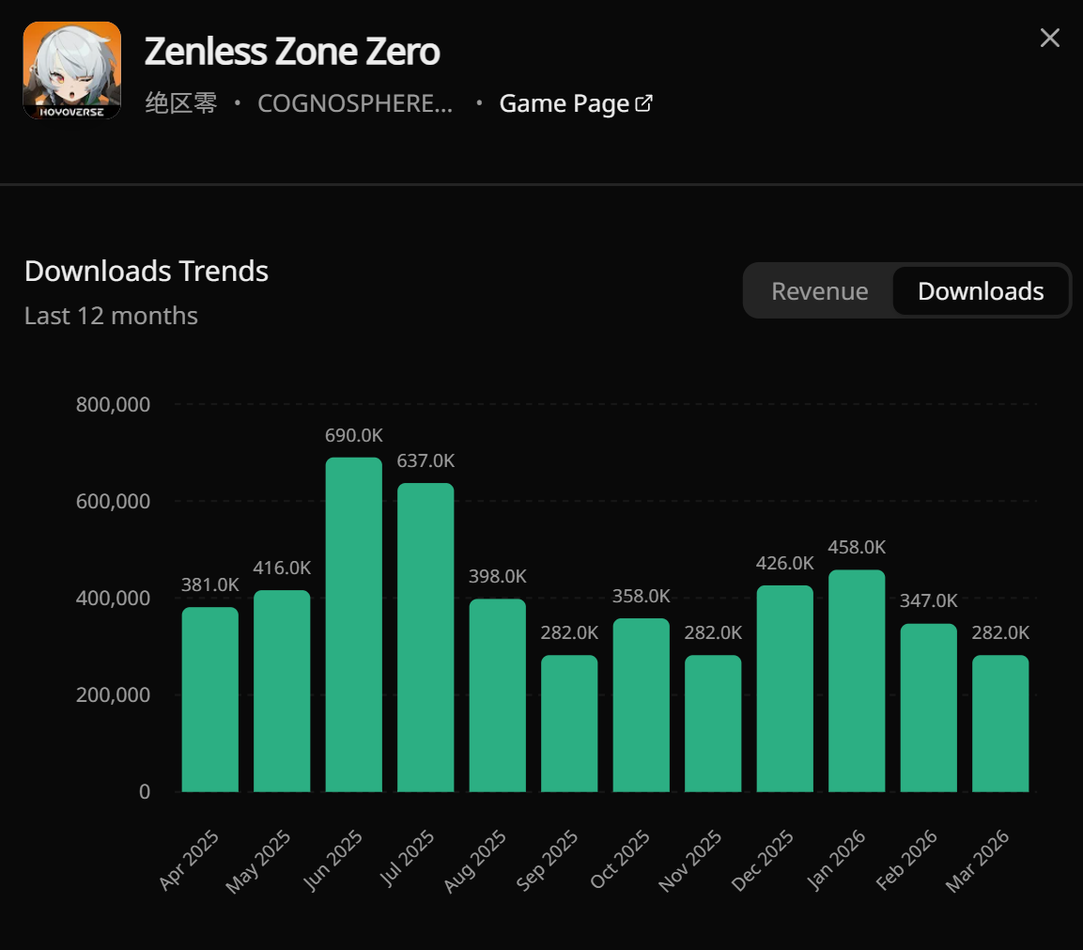
Task: Click the 600,000 axis label
Action: [114, 501]
